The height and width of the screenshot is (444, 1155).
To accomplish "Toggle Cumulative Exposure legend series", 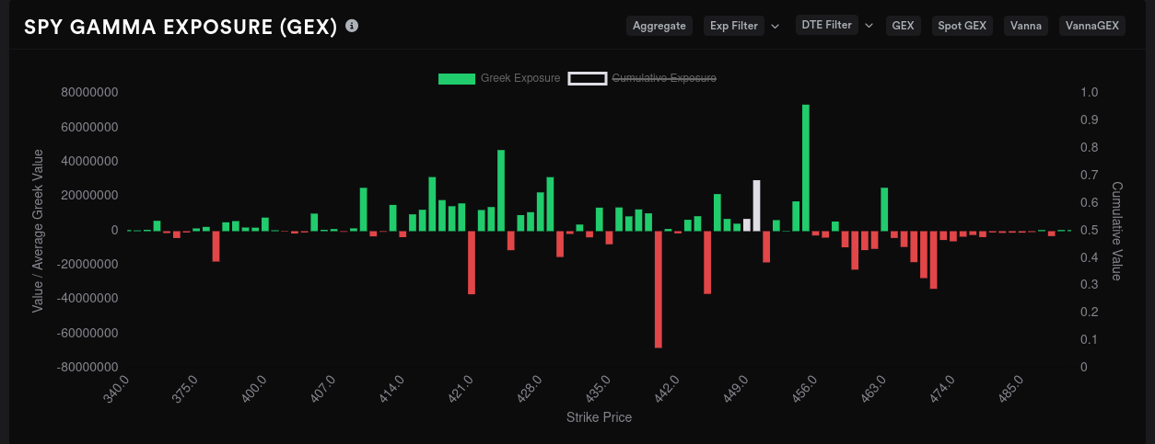I will pos(643,78).
